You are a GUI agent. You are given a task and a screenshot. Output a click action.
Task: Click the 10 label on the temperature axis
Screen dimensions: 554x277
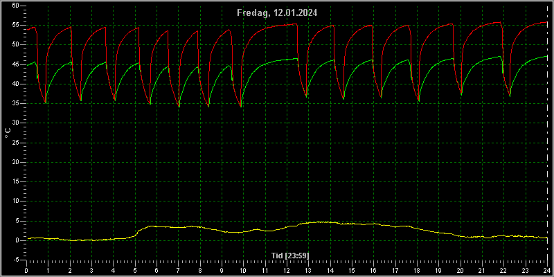point(15,201)
